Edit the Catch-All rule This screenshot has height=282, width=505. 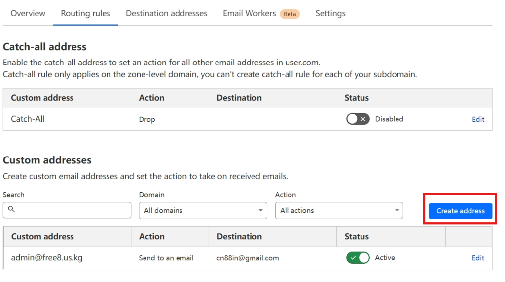click(x=478, y=119)
